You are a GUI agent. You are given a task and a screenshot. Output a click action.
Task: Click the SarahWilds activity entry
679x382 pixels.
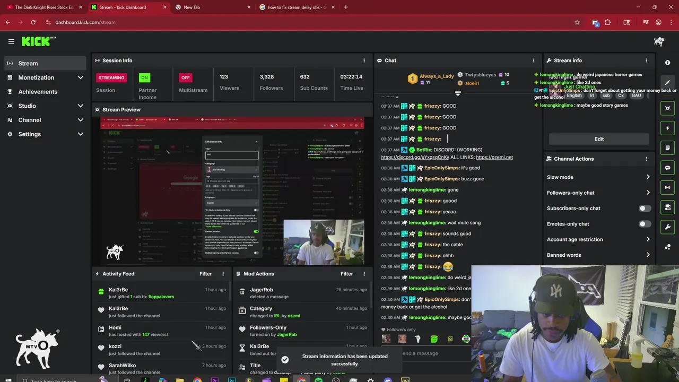162,368
